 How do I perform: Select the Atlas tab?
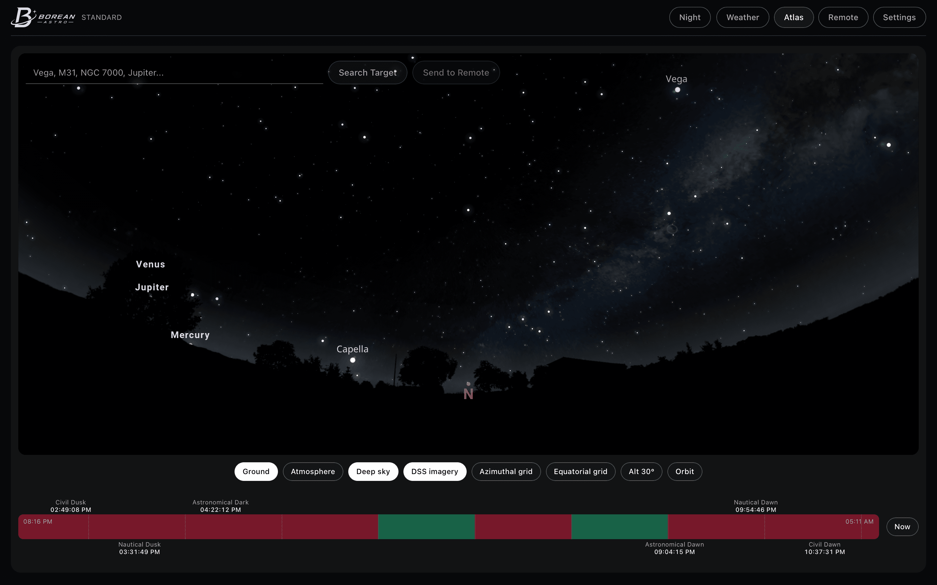tap(794, 17)
